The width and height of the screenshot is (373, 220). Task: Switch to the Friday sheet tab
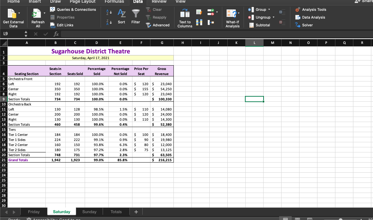point(34,212)
